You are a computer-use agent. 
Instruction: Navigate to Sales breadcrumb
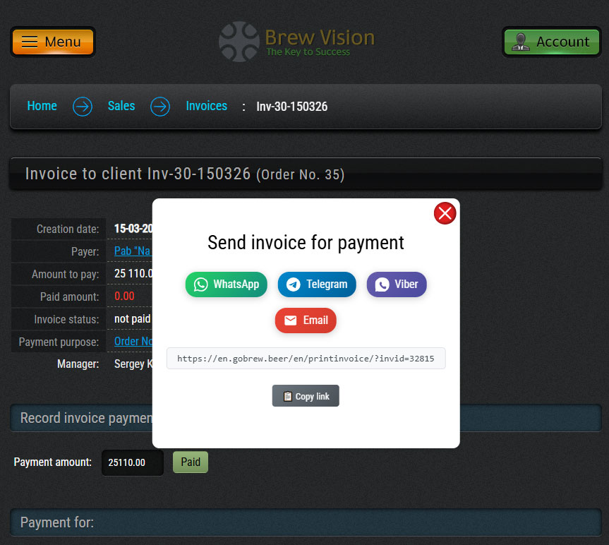[121, 106]
